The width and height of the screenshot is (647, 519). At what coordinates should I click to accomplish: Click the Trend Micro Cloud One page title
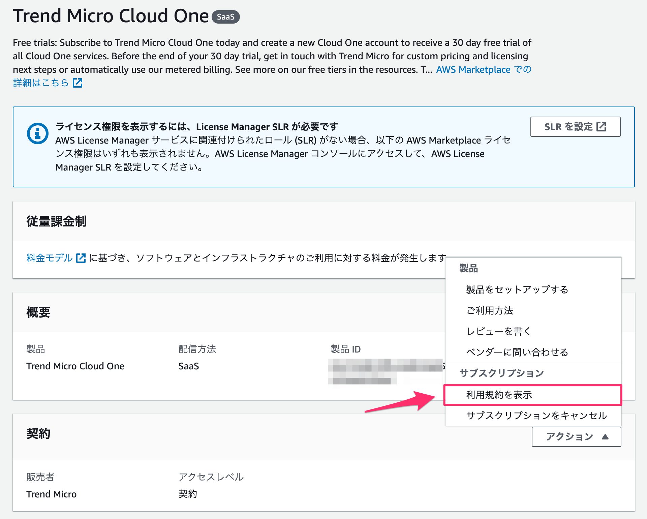point(111,15)
